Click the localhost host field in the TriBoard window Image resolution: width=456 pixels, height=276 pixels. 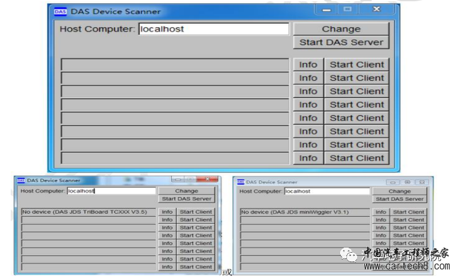[x=111, y=191]
